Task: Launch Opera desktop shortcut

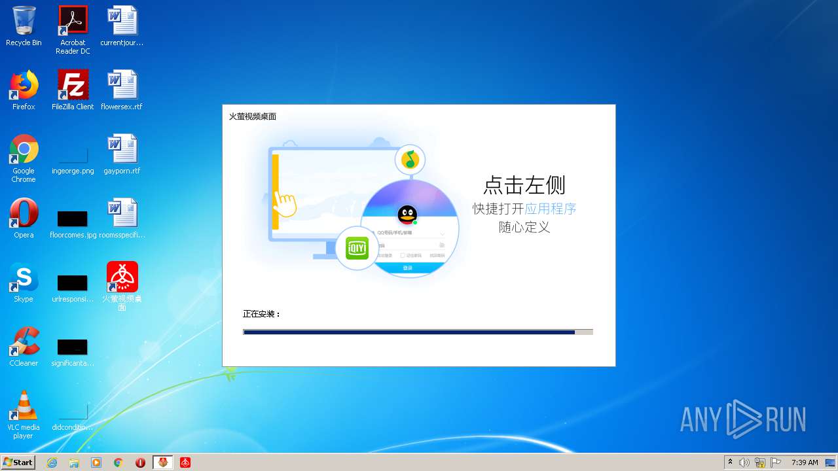Action: (24, 218)
